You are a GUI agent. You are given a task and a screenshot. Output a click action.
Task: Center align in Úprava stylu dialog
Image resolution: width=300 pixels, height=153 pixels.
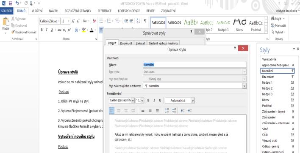(119, 111)
